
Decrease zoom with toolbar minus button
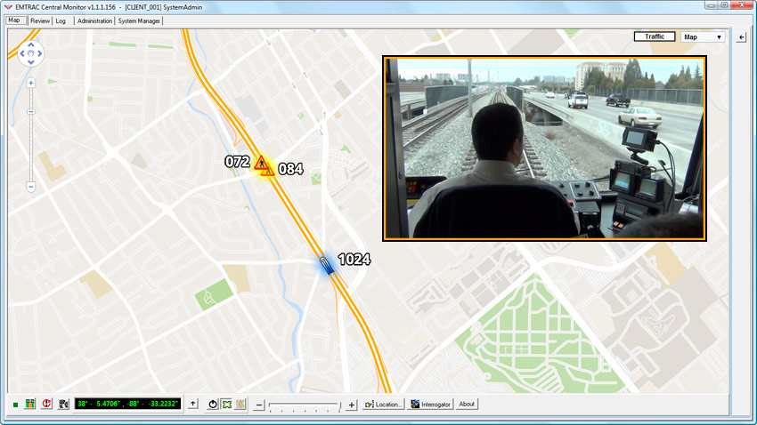[259, 405]
